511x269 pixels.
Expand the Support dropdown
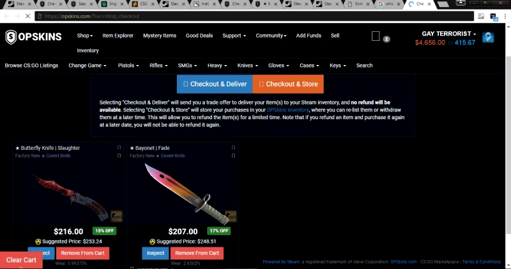coord(234,36)
